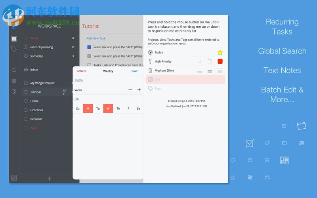
Task: Toggle Thursday (Th) recurrence day
Action: pyautogui.click(x=118, y=109)
